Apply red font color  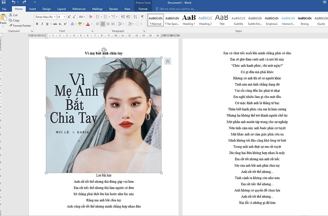pyautogui.click(x=88, y=24)
